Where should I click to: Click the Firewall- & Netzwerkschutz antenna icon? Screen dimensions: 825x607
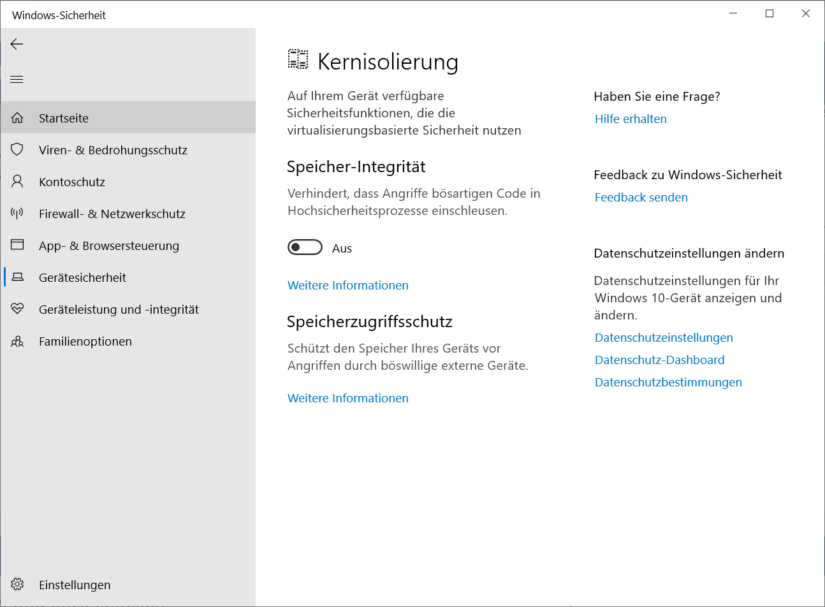(x=17, y=214)
